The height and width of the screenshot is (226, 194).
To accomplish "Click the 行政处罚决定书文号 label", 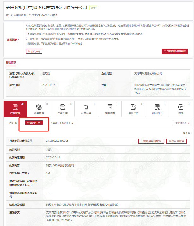I will [x=21, y=141].
